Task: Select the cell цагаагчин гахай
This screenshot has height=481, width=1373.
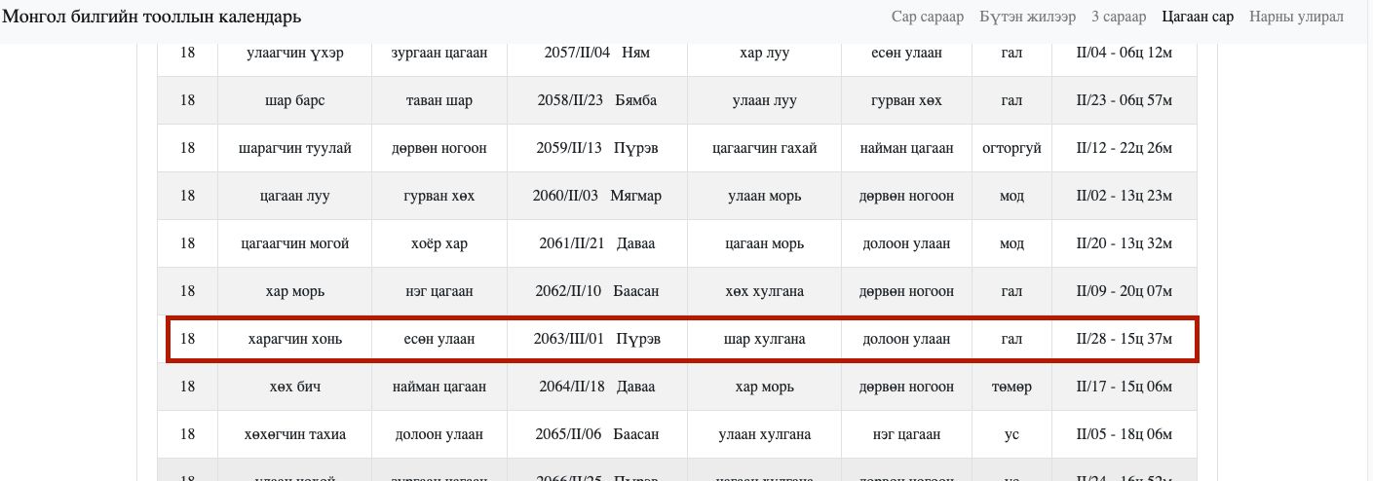Action: 764,148
